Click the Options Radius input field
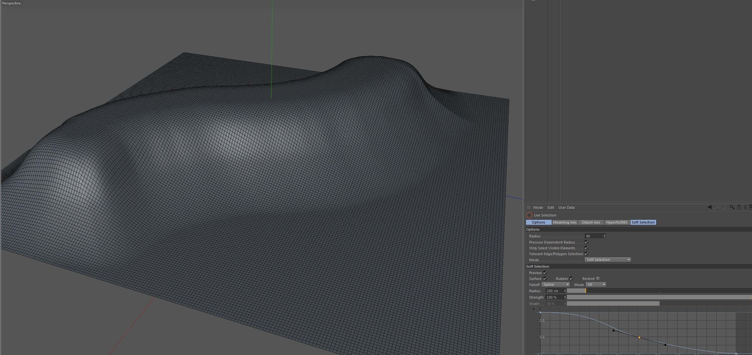752x355 pixels. click(593, 236)
